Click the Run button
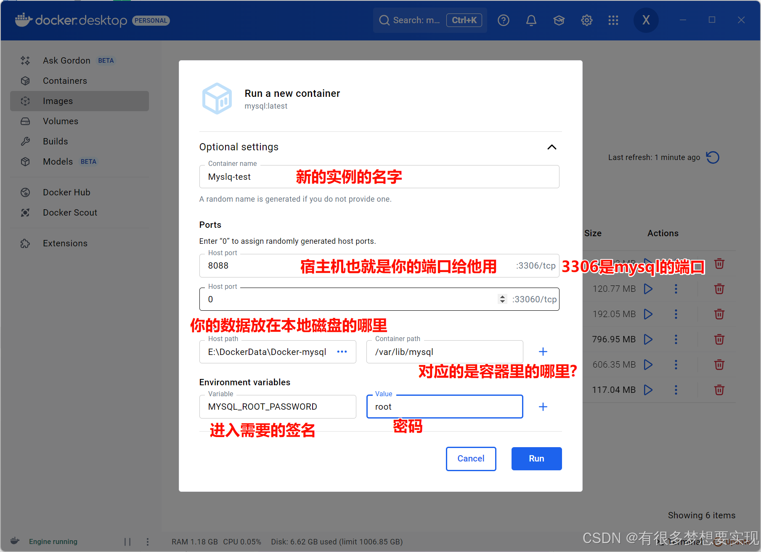Image resolution: width=761 pixels, height=552 pixels. pos(536,459)
